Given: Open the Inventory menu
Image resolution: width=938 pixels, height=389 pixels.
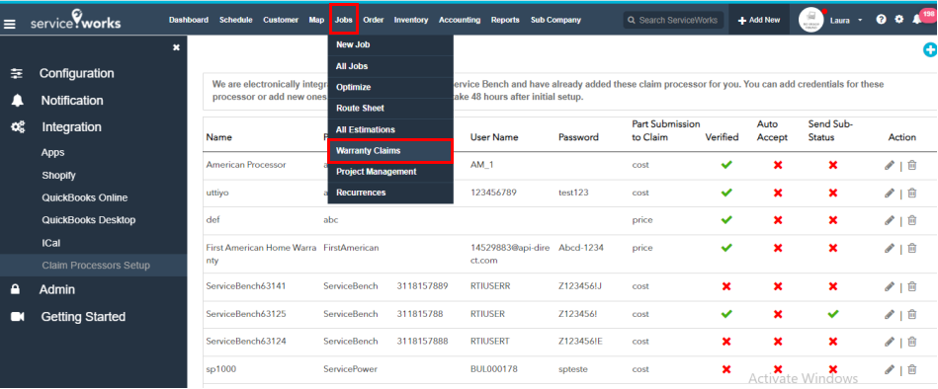Looking at the screenshot, I should point(411,20).
